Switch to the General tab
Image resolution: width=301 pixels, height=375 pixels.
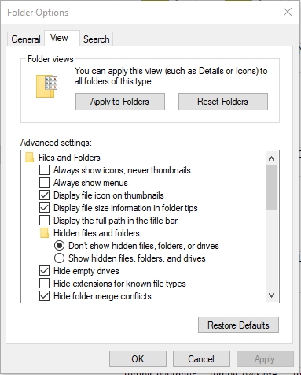coord(26,39)
